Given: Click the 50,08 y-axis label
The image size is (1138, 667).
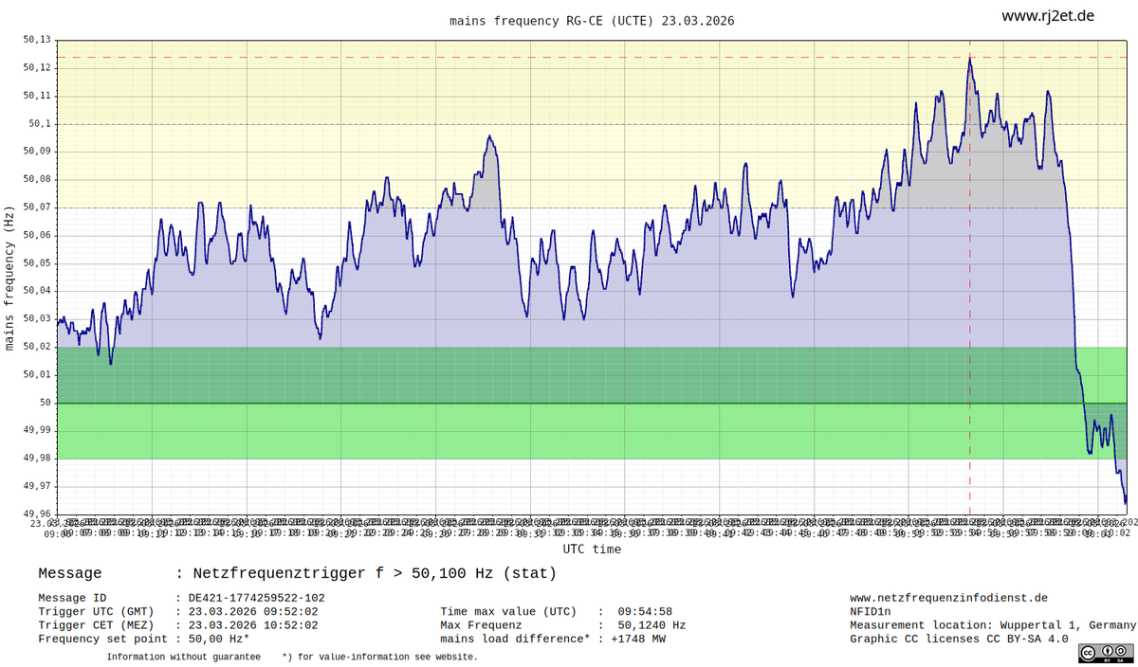Looking at the screenshot, I should [x=37, y=179].
